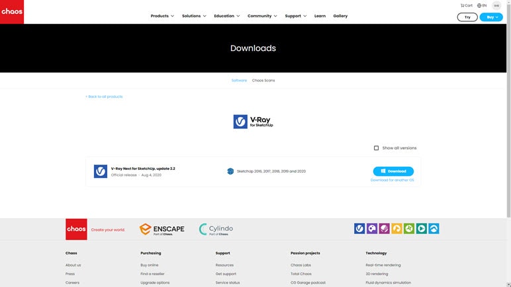The image size is (511, 287).
Task: Open About us footer link
Action: pyautogui.click(x=73, y=265)
